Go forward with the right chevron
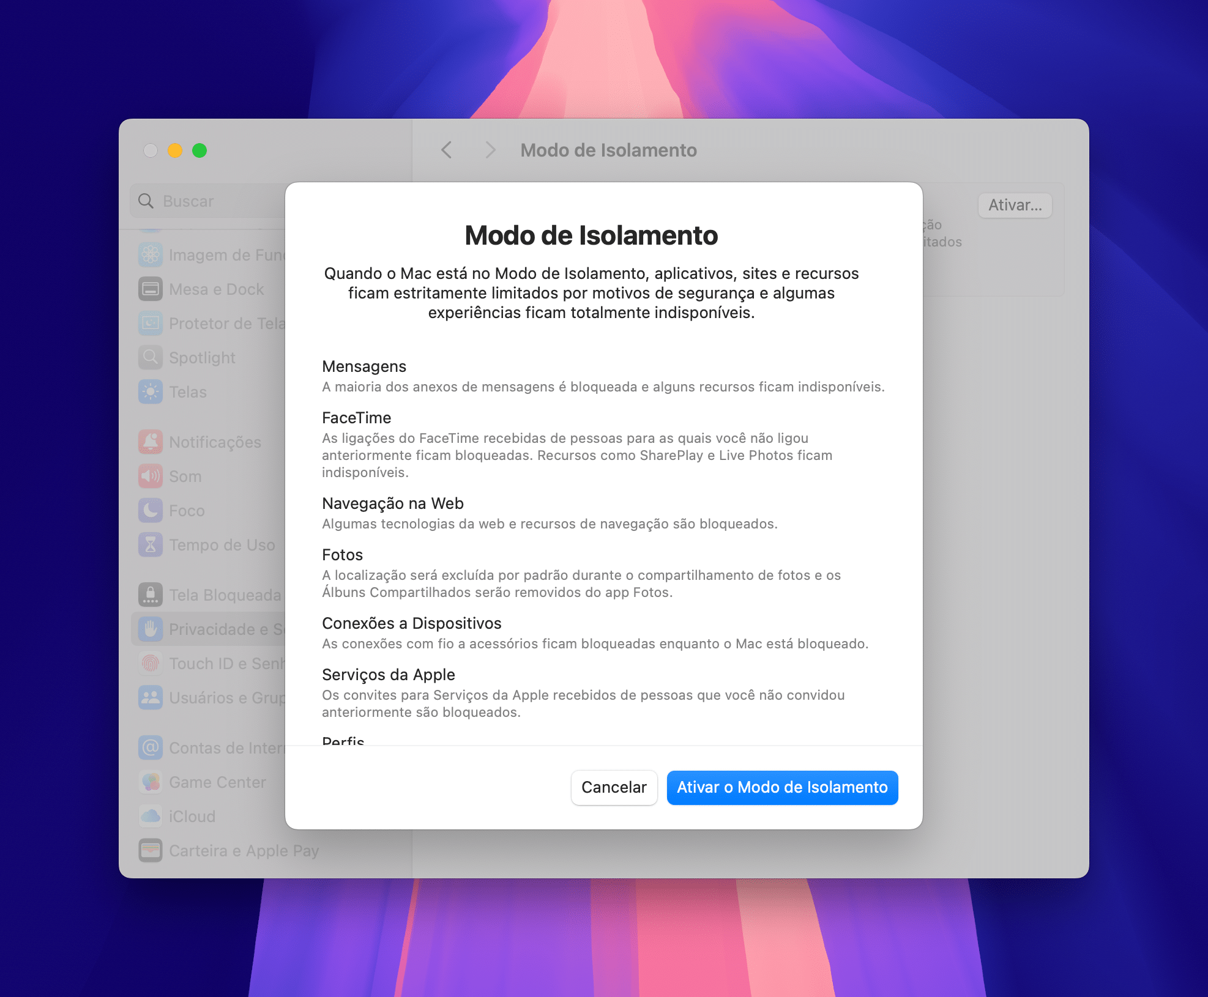 tap(490, 150)
